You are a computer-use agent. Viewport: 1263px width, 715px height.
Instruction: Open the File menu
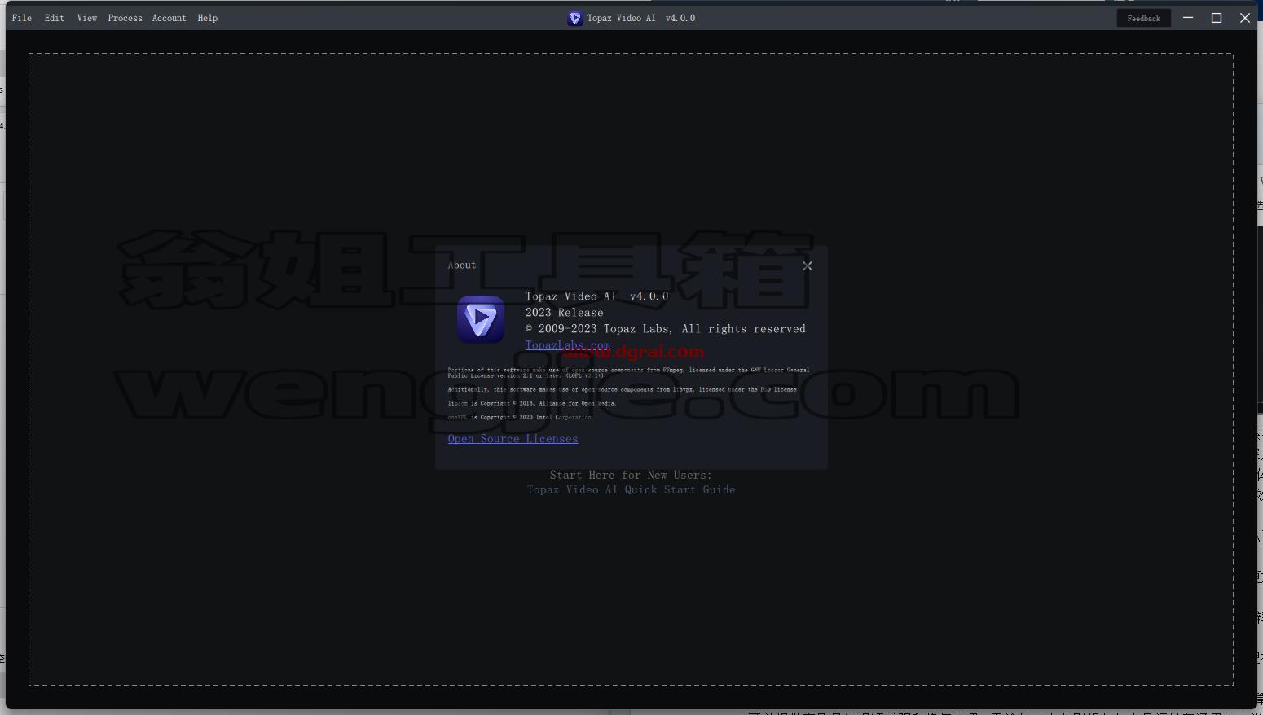[22, 18]
